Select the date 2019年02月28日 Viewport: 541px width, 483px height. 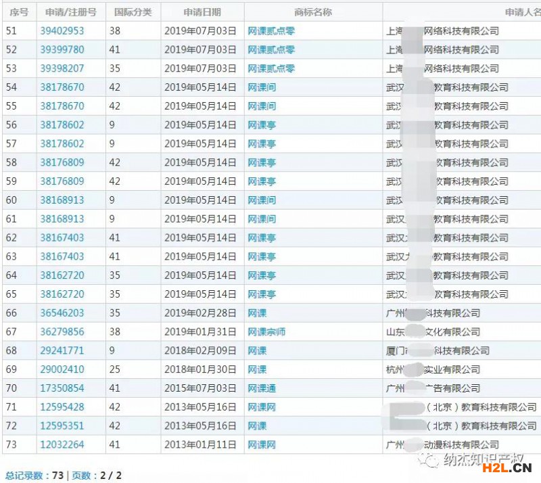pyautogui.click(x=200, y=313)
